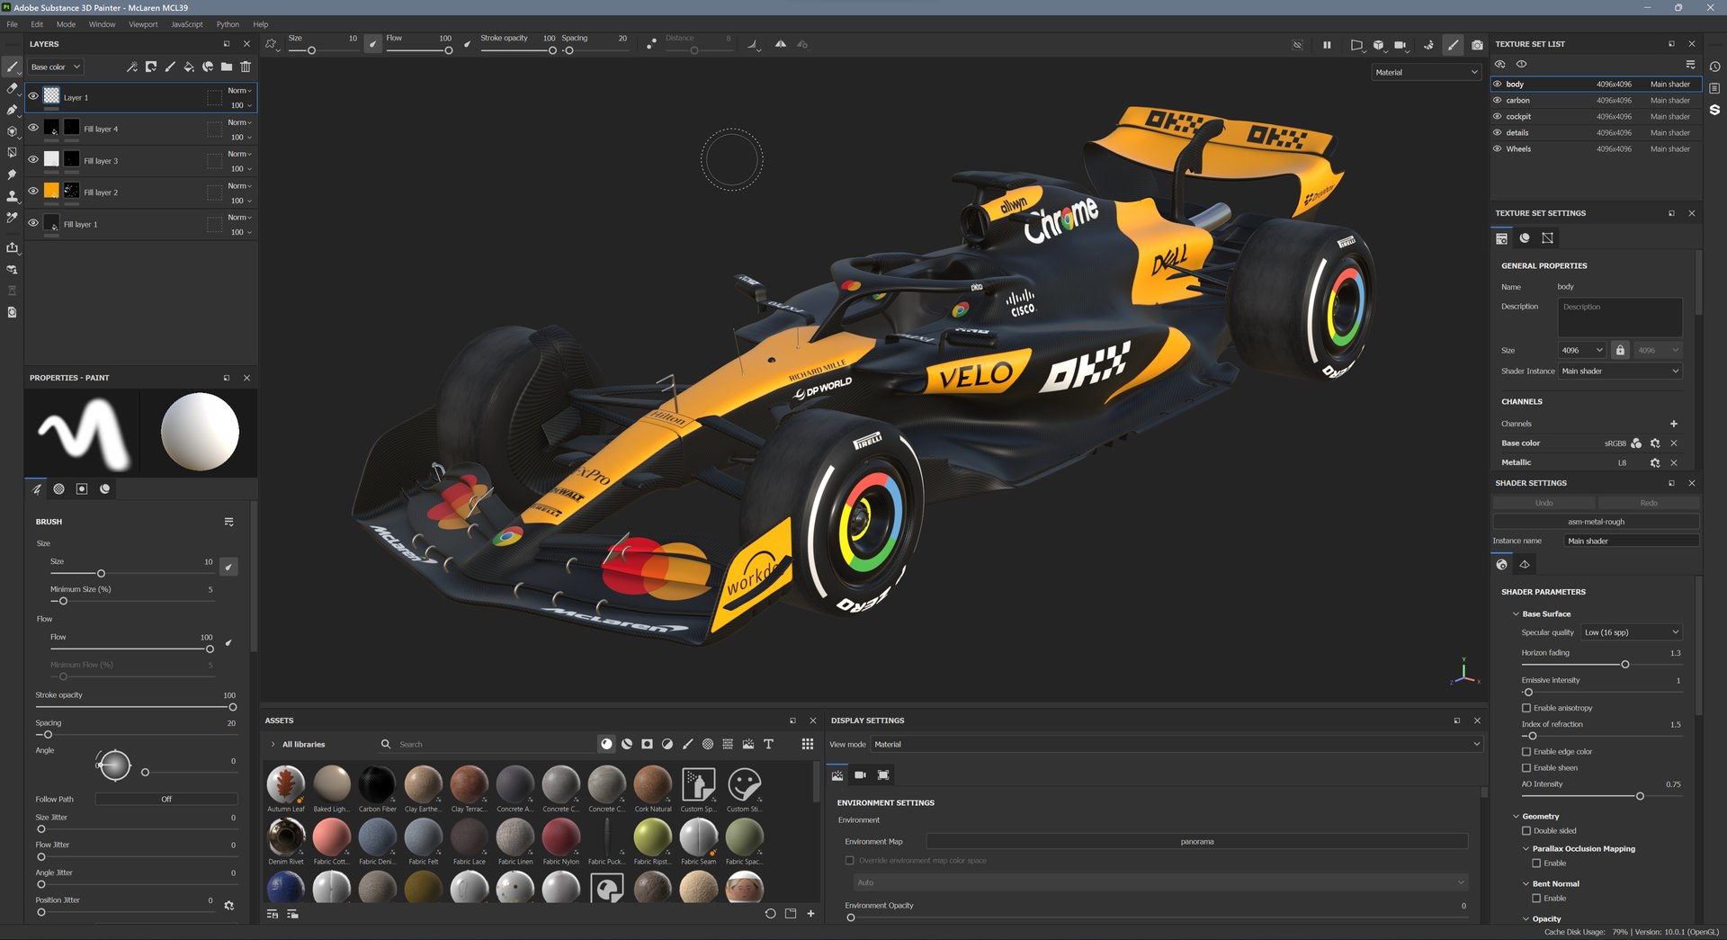Toggle the lazy mouse icon

point(650,44)
